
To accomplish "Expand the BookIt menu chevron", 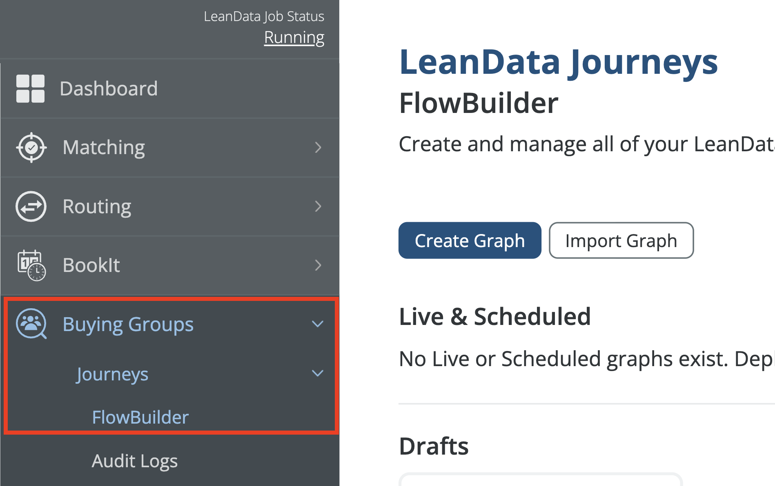I will coord(318,265).
